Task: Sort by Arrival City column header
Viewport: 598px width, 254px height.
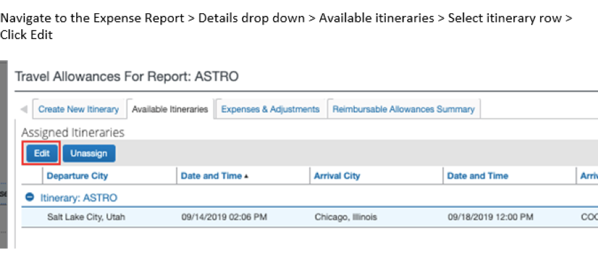Action: 337,176
